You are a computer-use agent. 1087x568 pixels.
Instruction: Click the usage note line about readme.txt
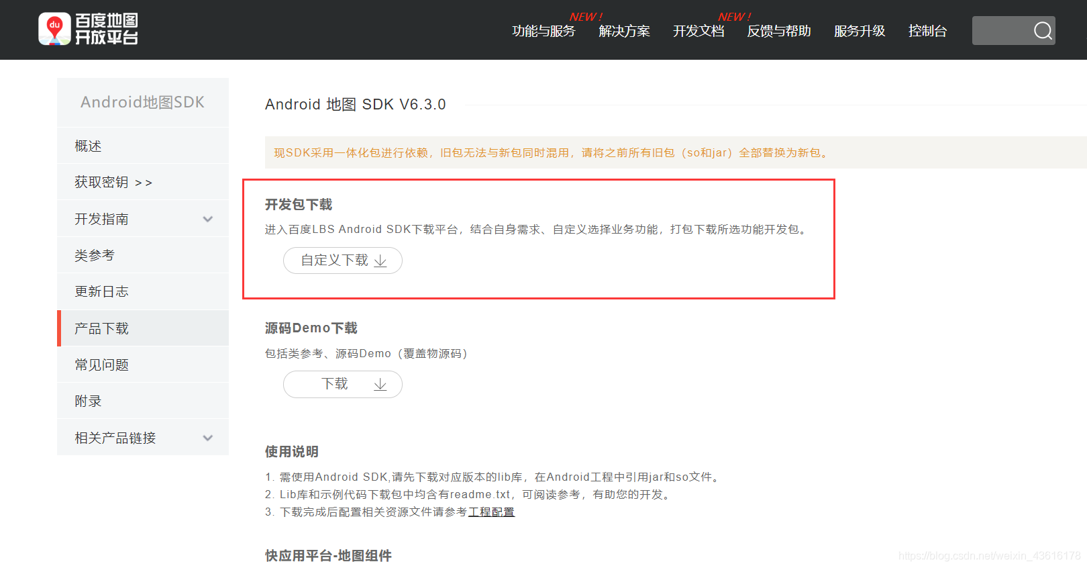470,494
